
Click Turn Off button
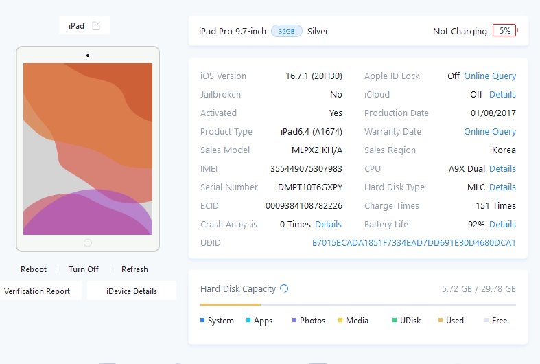pyautogui.click(x=84, y=269)
